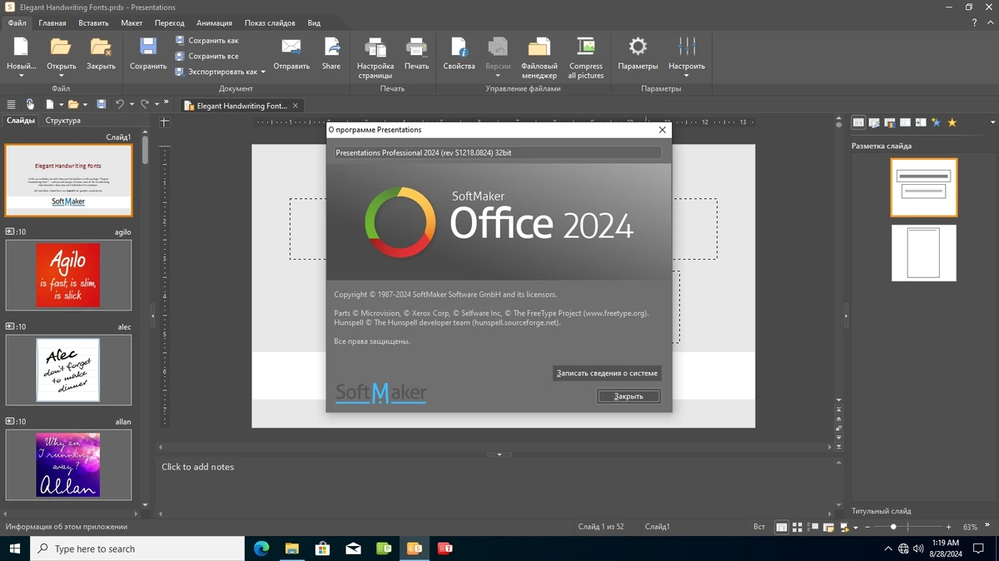Click the large Сохранить (Save) icon
999x561 pixels.
click(148, 47)
